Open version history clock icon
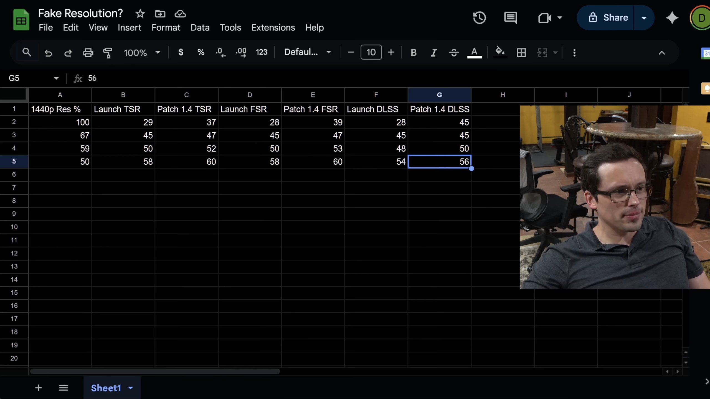The height and width of the screenshot is (399, 710). click(479, 18)
